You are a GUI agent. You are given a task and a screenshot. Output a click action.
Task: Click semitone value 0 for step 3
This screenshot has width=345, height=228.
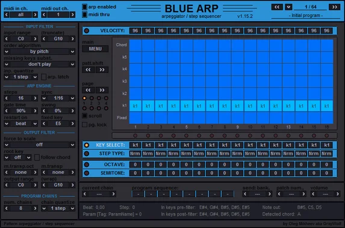tap(161, 173)
